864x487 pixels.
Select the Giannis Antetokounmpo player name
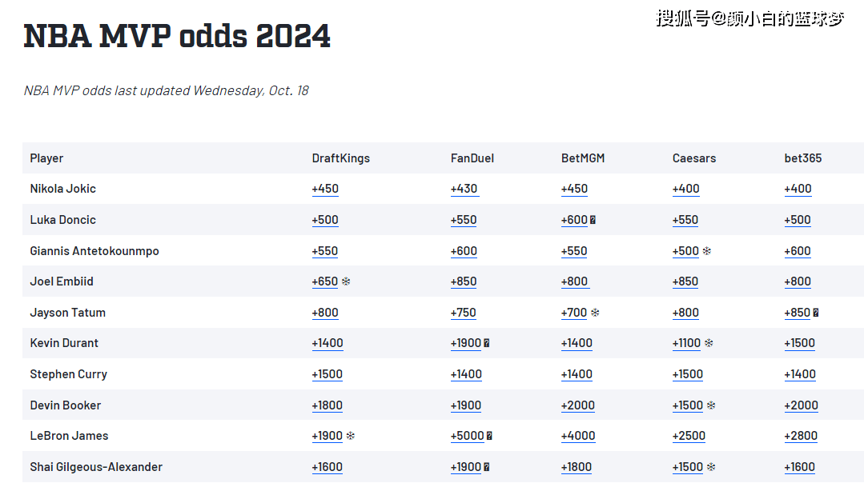[94, 251]
